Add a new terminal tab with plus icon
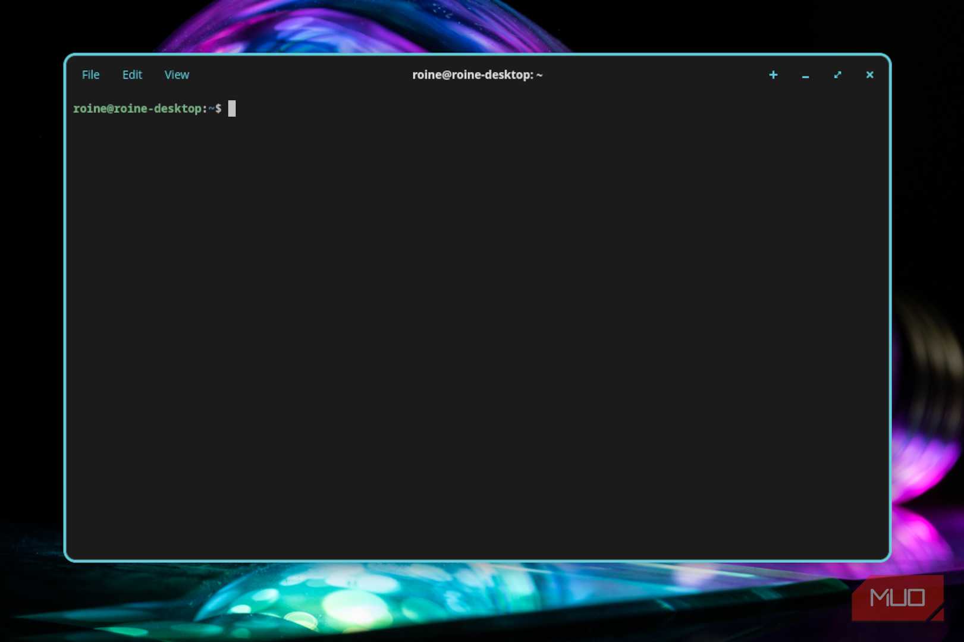Screen dimensions: 964x642 [773, 75]
